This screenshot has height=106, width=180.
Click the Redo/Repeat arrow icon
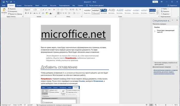pos(11,2)
